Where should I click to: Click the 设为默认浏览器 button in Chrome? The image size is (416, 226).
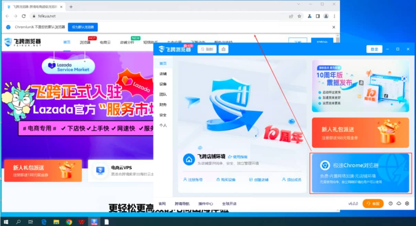pyautogui.click(x=83, y=27)
